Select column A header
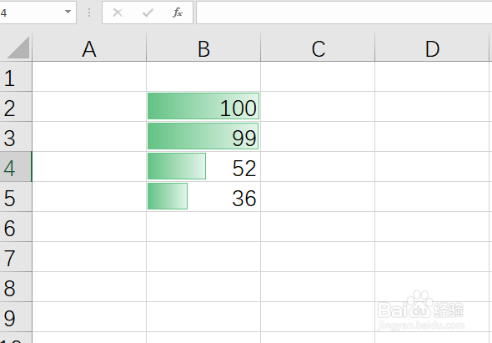 89,48
